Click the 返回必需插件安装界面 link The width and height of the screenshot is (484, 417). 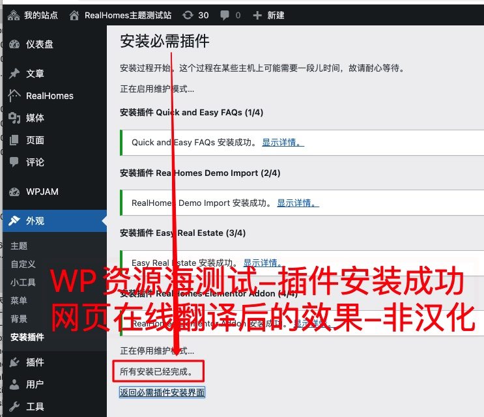click(x=162, y=392)
